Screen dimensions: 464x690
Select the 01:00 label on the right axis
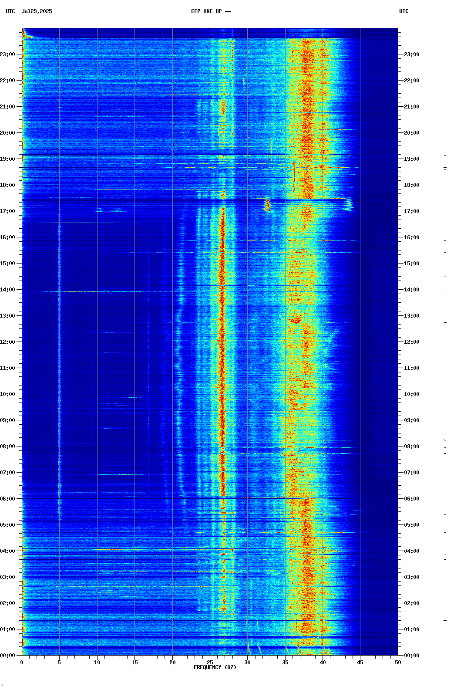[x=412, y=629]
